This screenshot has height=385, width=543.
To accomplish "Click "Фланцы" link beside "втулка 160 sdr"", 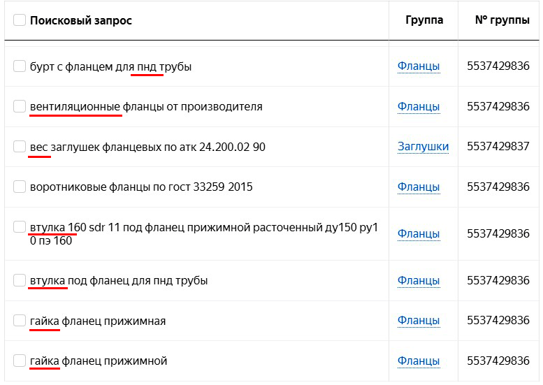I will pyautogui.click(x=419, y=233).
